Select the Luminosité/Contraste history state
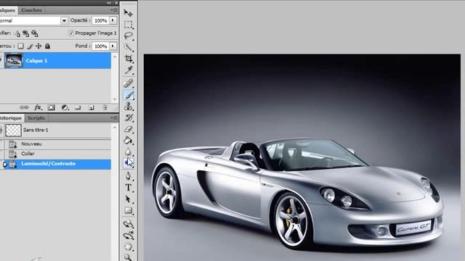The width and height of the screenshot is (465, 261). click(x=55, y=164)
